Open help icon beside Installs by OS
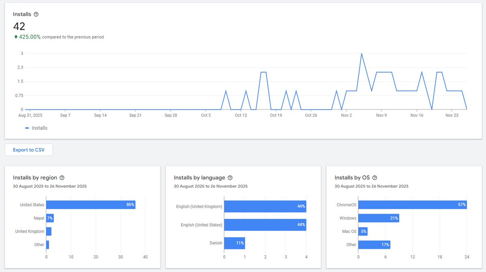 pos(375,178)
